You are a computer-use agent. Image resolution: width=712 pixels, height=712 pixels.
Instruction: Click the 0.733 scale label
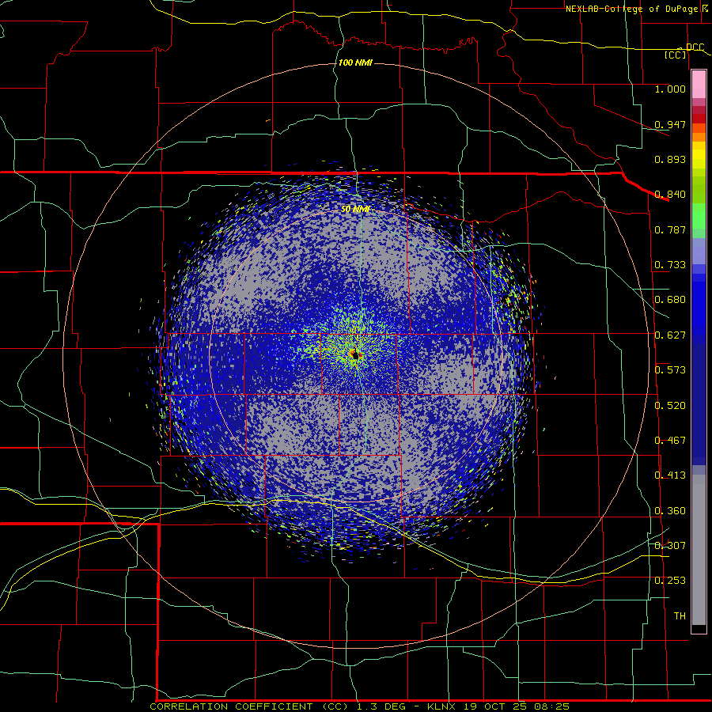(670, 265)
